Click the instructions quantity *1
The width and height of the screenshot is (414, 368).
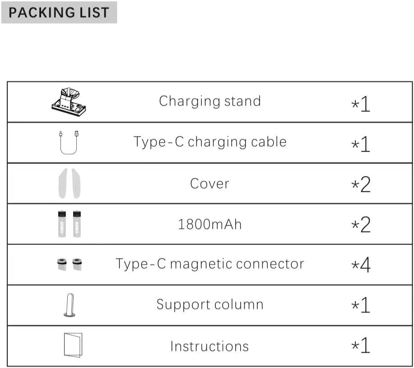(x=361, y=346)
